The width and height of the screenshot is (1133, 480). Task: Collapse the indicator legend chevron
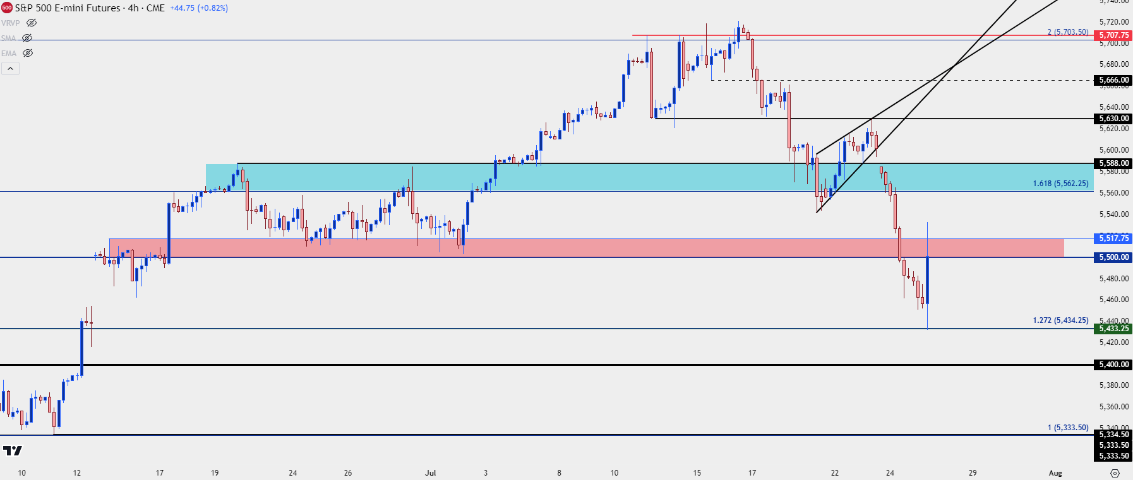(x=10, y=68)
